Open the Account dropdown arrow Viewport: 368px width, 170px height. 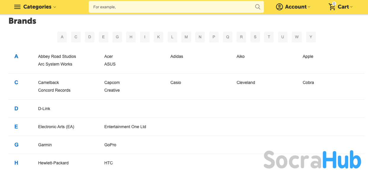(x=309, y=7)
